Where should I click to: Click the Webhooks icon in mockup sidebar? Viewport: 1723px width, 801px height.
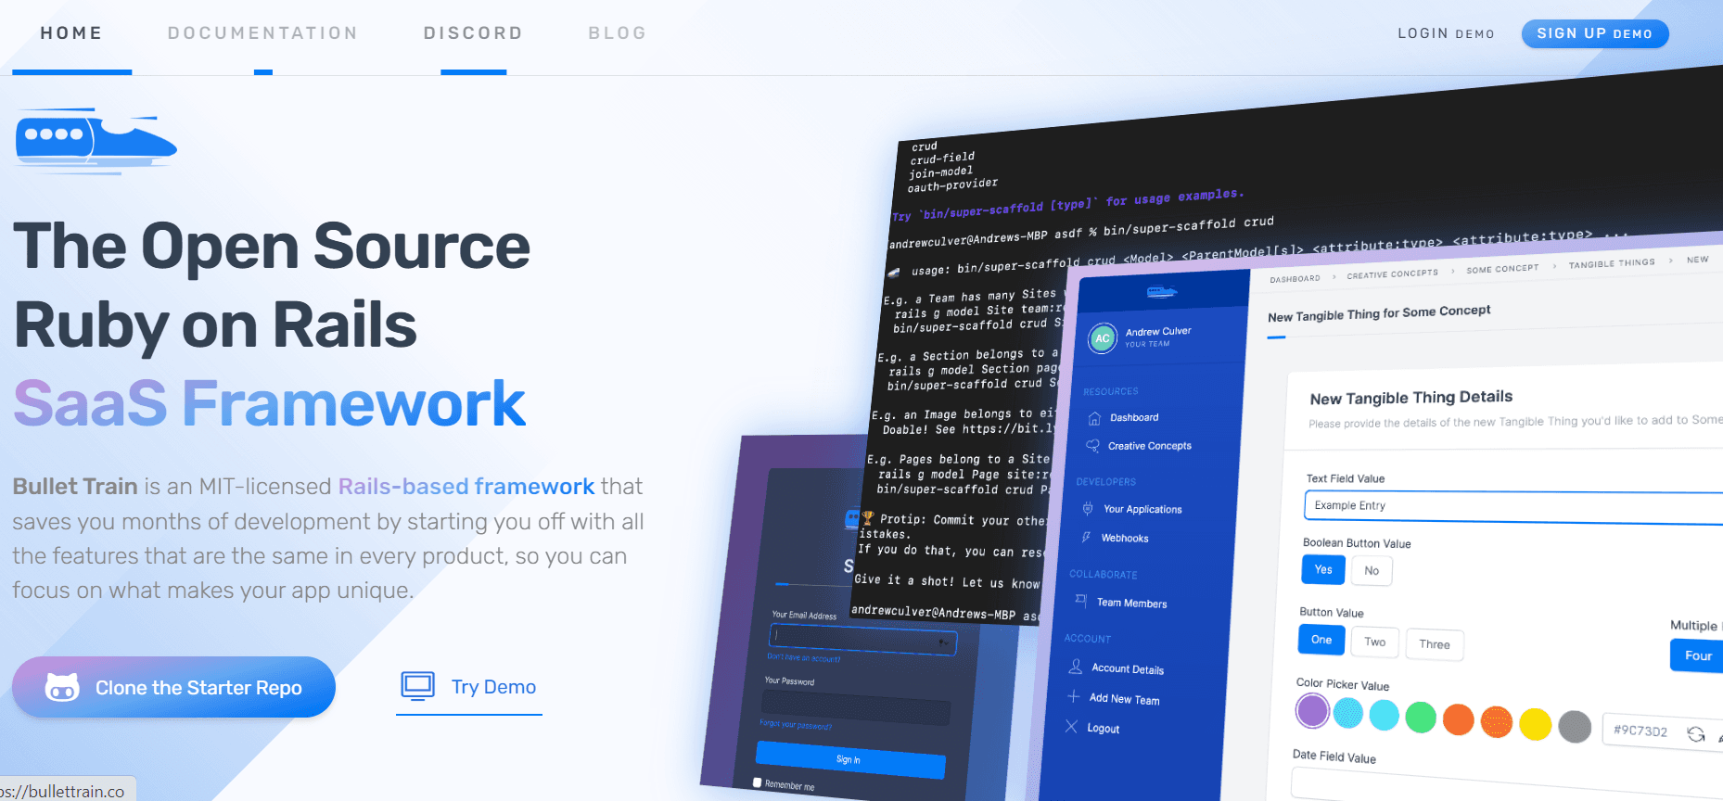pyautogui.click(x=1086, y=538)
